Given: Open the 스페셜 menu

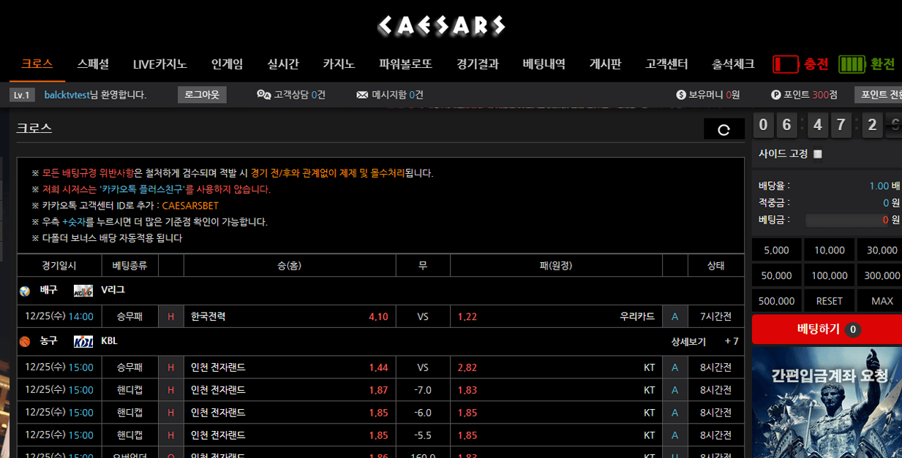Looking at the screenshot, I should click(x=93, y=64).
